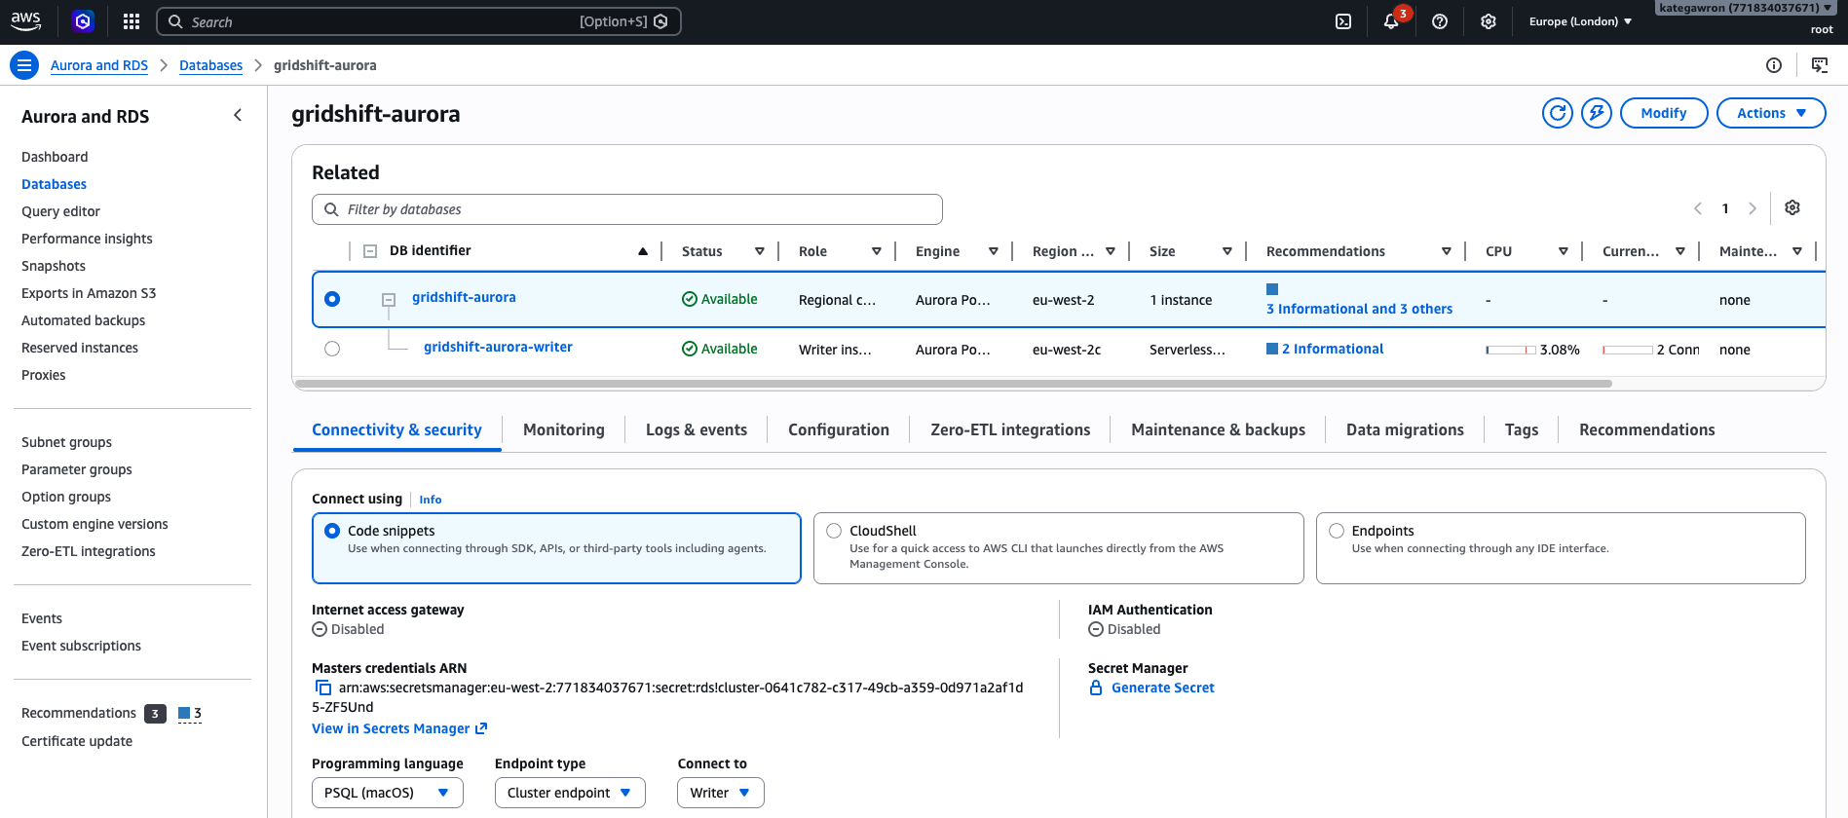This screenshot has height=818, width=1848.
Task: Click the search magnifier in the top bar
Action: (x=175, y=21)
